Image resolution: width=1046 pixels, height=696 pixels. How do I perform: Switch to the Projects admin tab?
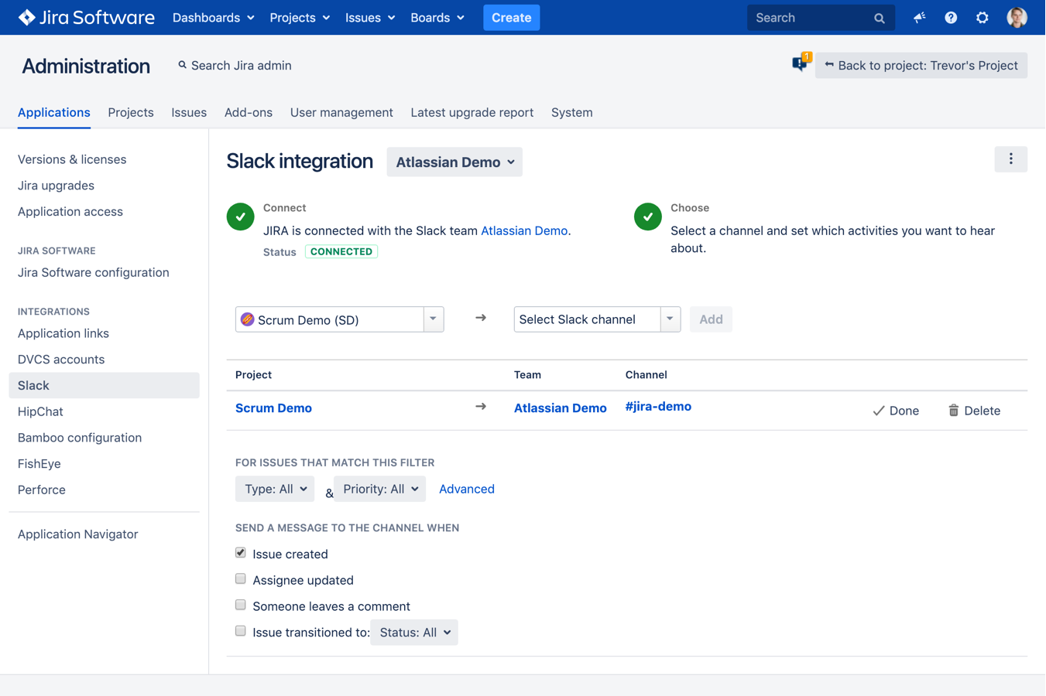131,113
